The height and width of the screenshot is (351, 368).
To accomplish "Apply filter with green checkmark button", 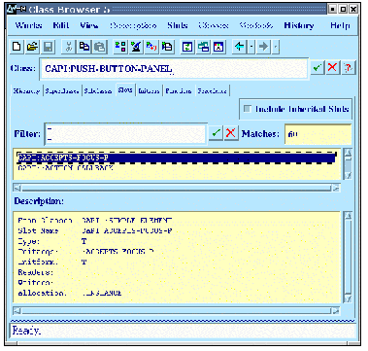I will (216, 133).
